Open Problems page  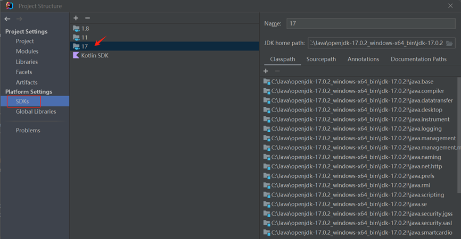tap(28, 131)
